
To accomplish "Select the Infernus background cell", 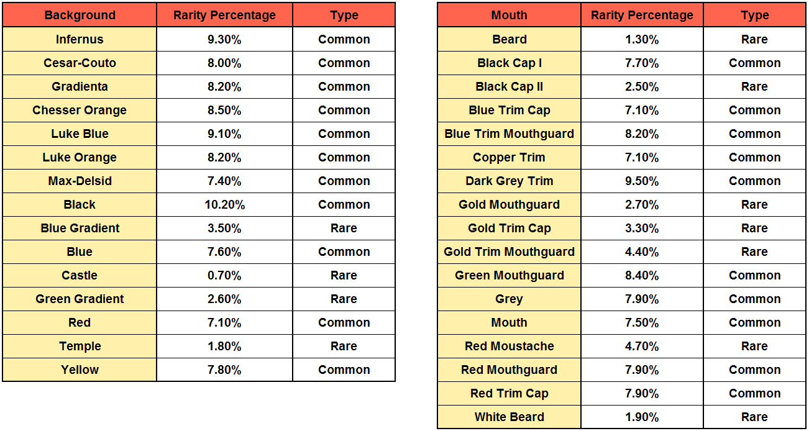I will [x=80, y=39].
